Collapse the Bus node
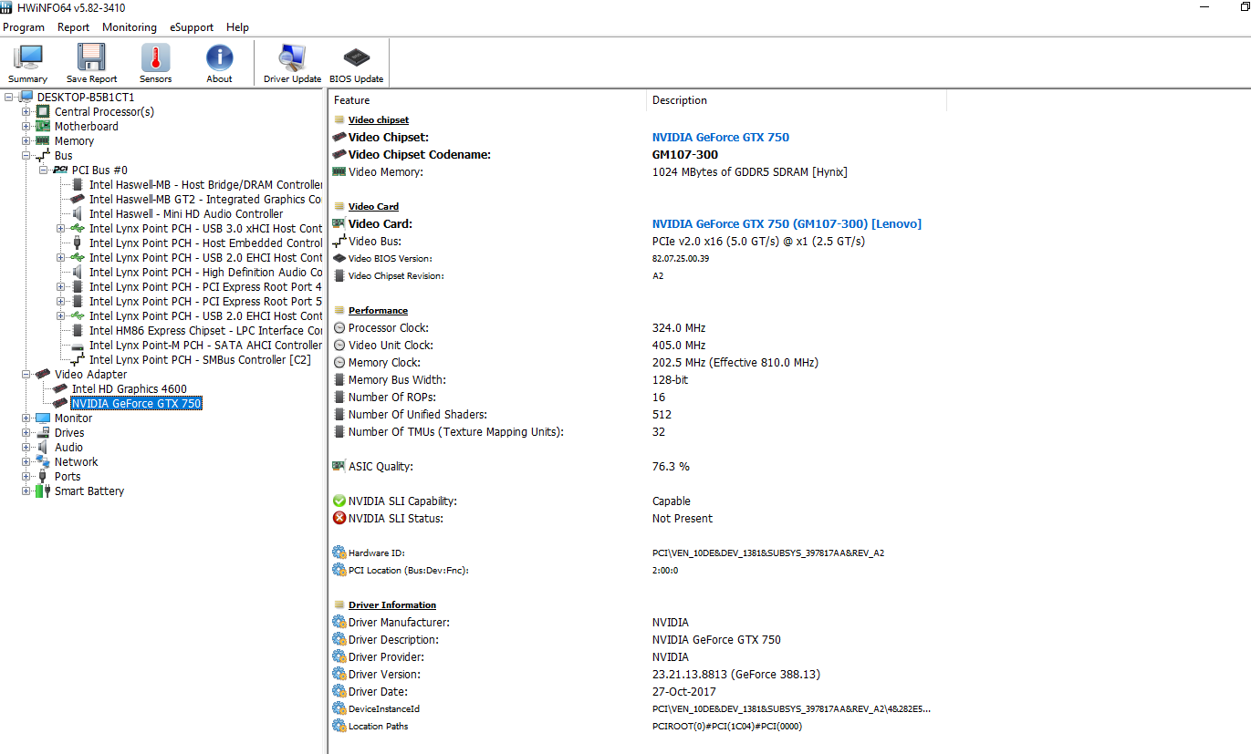The width and height of the screenshot is (1251, 754). click(x=26, y=155)
